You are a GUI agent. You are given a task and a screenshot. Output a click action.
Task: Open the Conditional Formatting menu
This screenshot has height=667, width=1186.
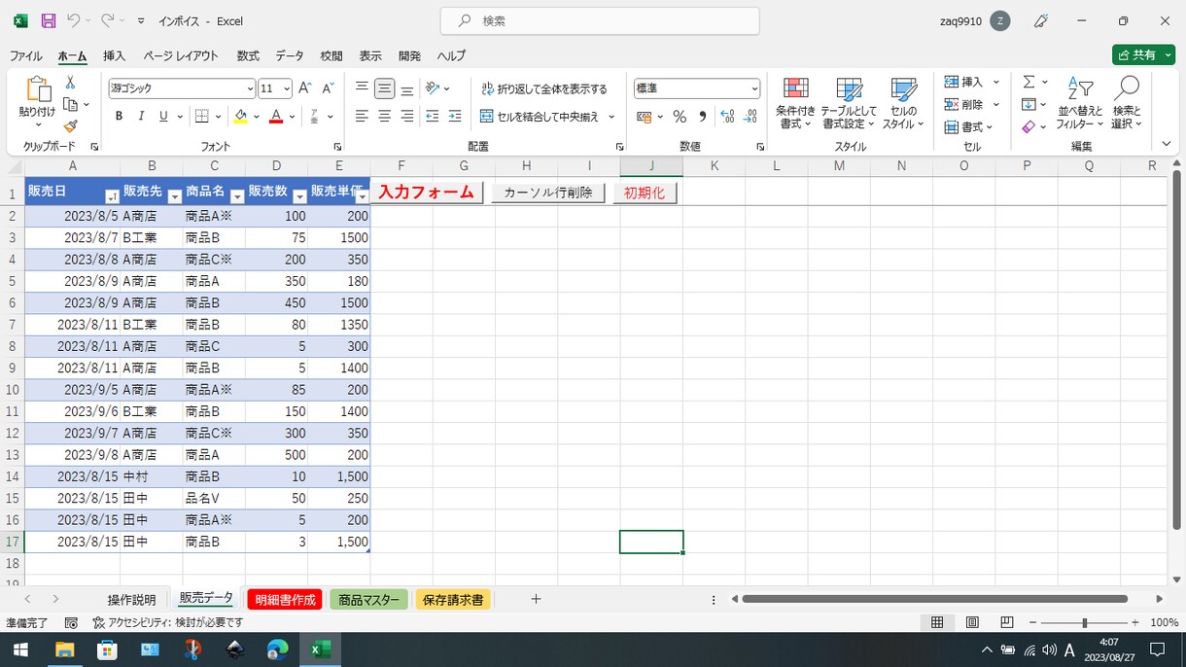(x=795, y=103)
